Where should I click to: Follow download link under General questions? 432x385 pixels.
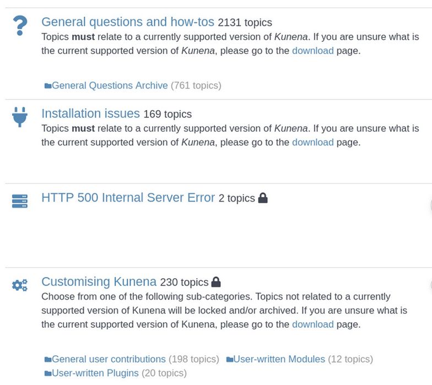click(312, 51)
